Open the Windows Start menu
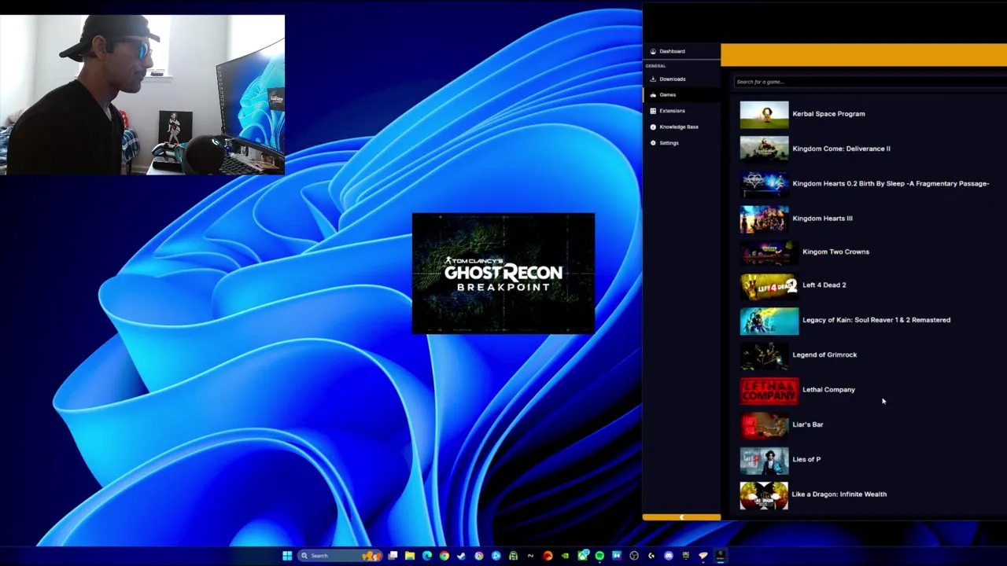Viewport: 1007px width, 566px height. [287, 556]
